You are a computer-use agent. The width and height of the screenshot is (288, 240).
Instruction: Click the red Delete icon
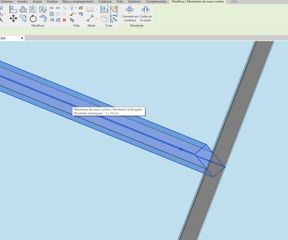pyautogui.click(x=64, y=20)
